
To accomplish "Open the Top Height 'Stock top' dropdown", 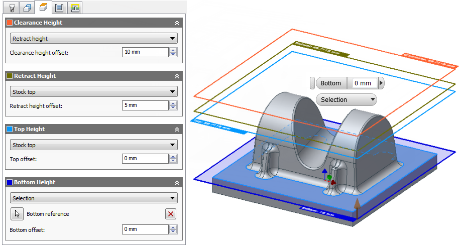I will pos(94,145).
